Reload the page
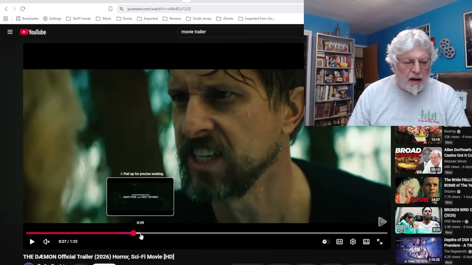Image resolution: width=472 pixels, height=265 pixels. tap(23, 9)
